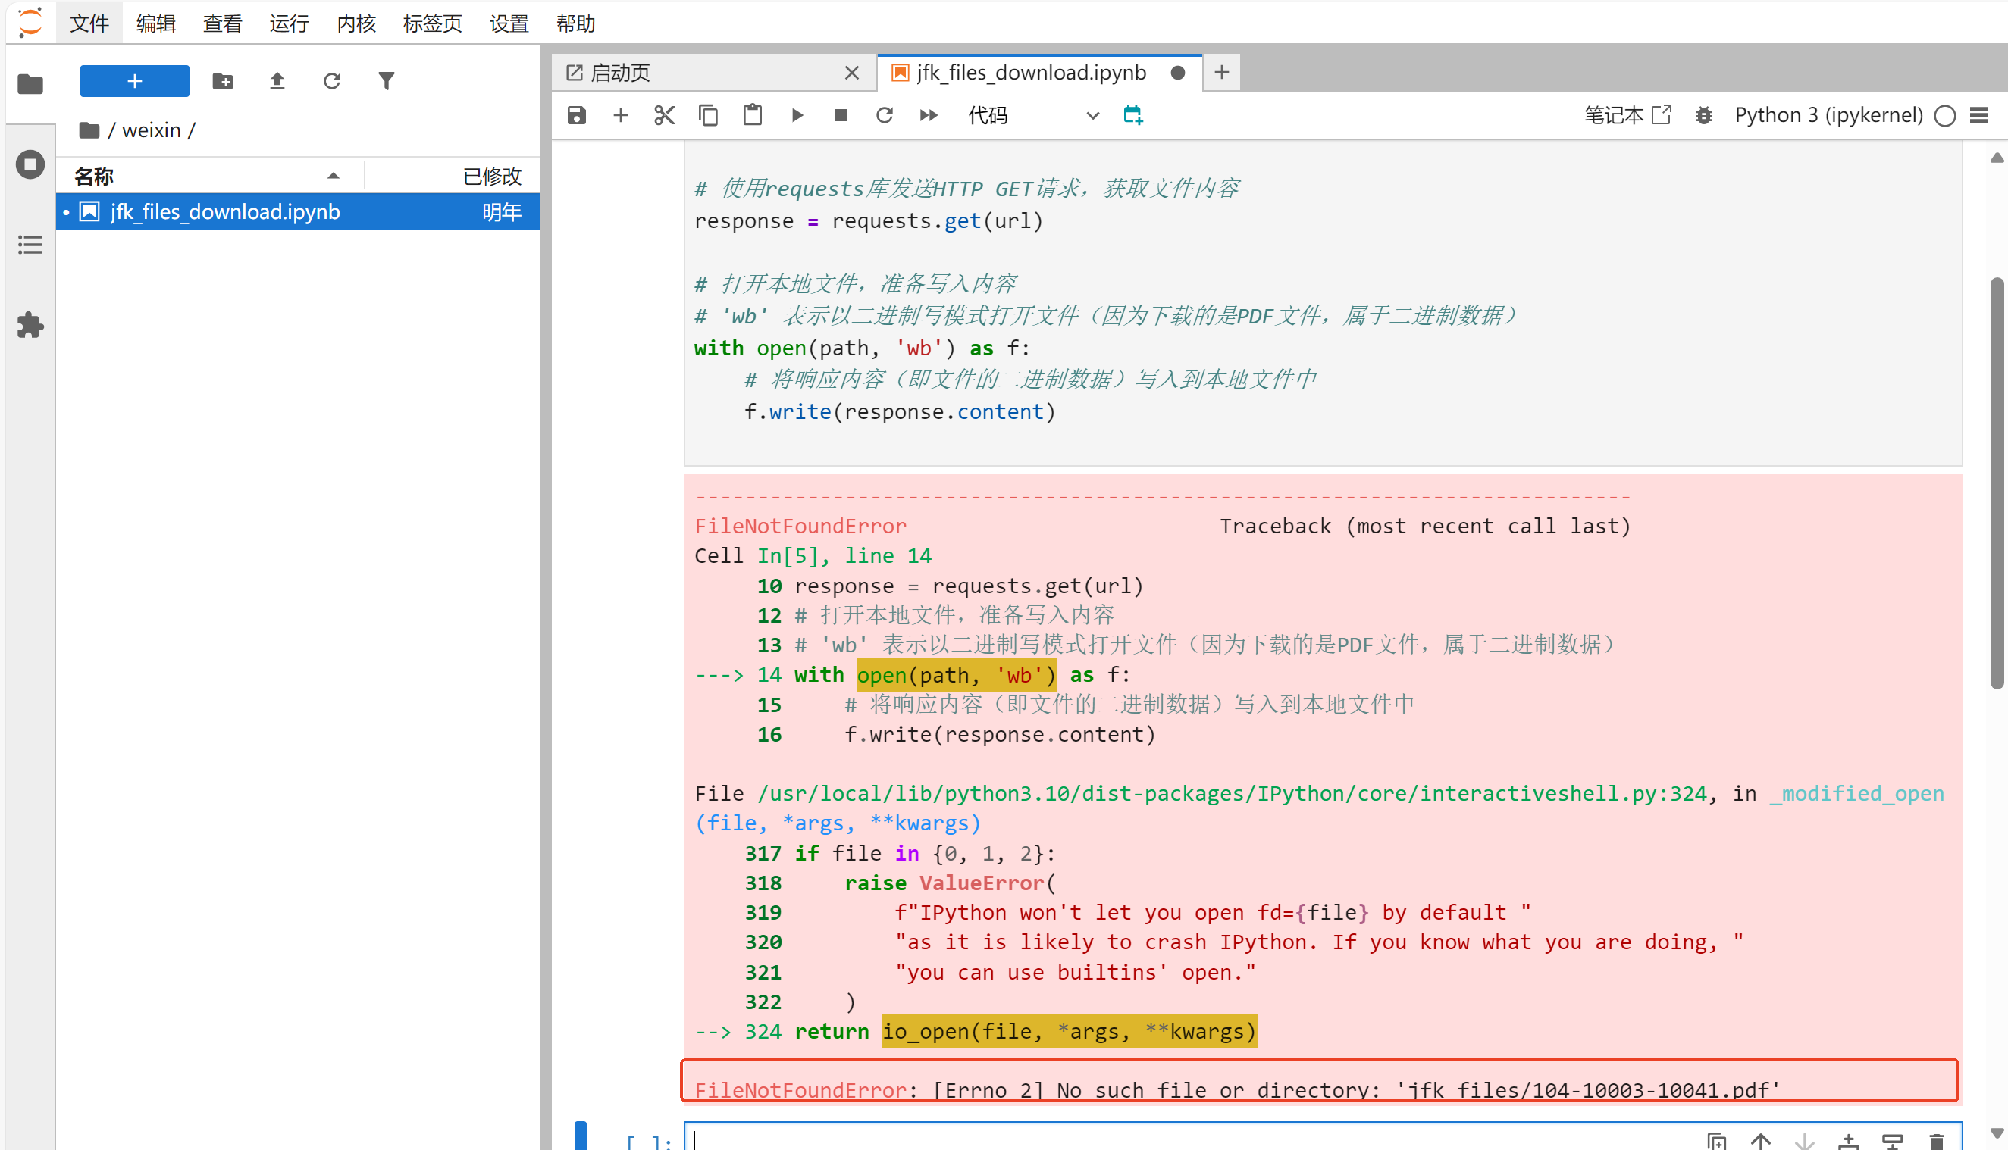2008x1150 pixels.
Task: Toggle the file browser folder sidebar icon
Action: pyautogui.click(x=30, y=84)
